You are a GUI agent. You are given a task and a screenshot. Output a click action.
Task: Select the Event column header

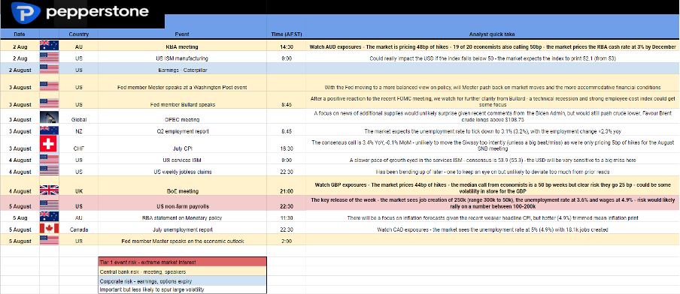182,34
